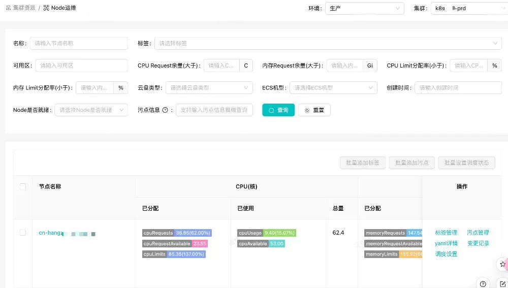Screen dimensions: 508x288
Task: Focus the 名称 node name input field
Action: [x=79, y=44]
